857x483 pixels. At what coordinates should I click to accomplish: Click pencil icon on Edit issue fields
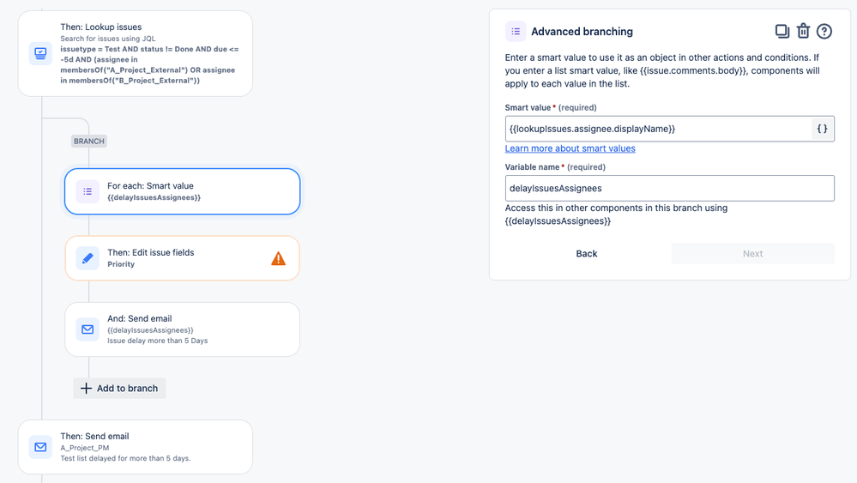pos(88,258)
